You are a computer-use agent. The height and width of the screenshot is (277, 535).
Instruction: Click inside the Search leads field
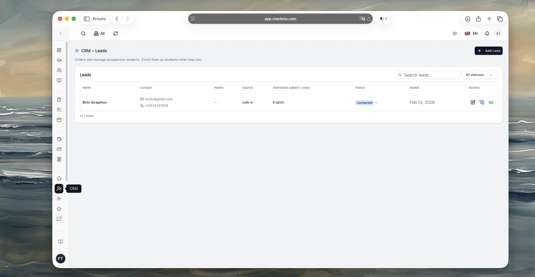click(428, 75)
